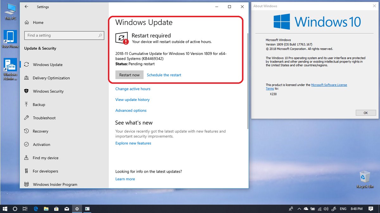Open Advanced options link
This screenshot has height=213, width=380.
(x=131, y=110)
